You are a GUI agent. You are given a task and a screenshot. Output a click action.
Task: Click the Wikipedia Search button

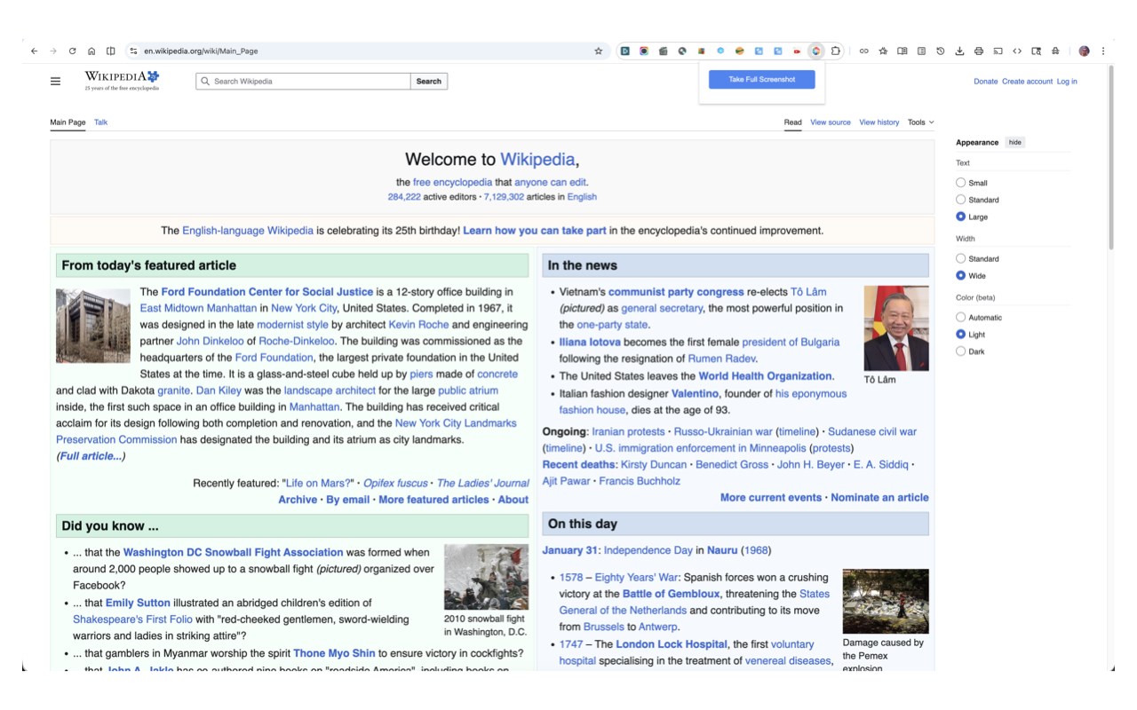429,82
